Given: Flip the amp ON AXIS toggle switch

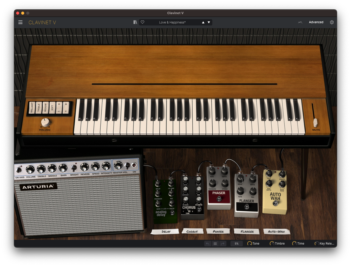Looking at the screenshot, I should coord(19,170).
